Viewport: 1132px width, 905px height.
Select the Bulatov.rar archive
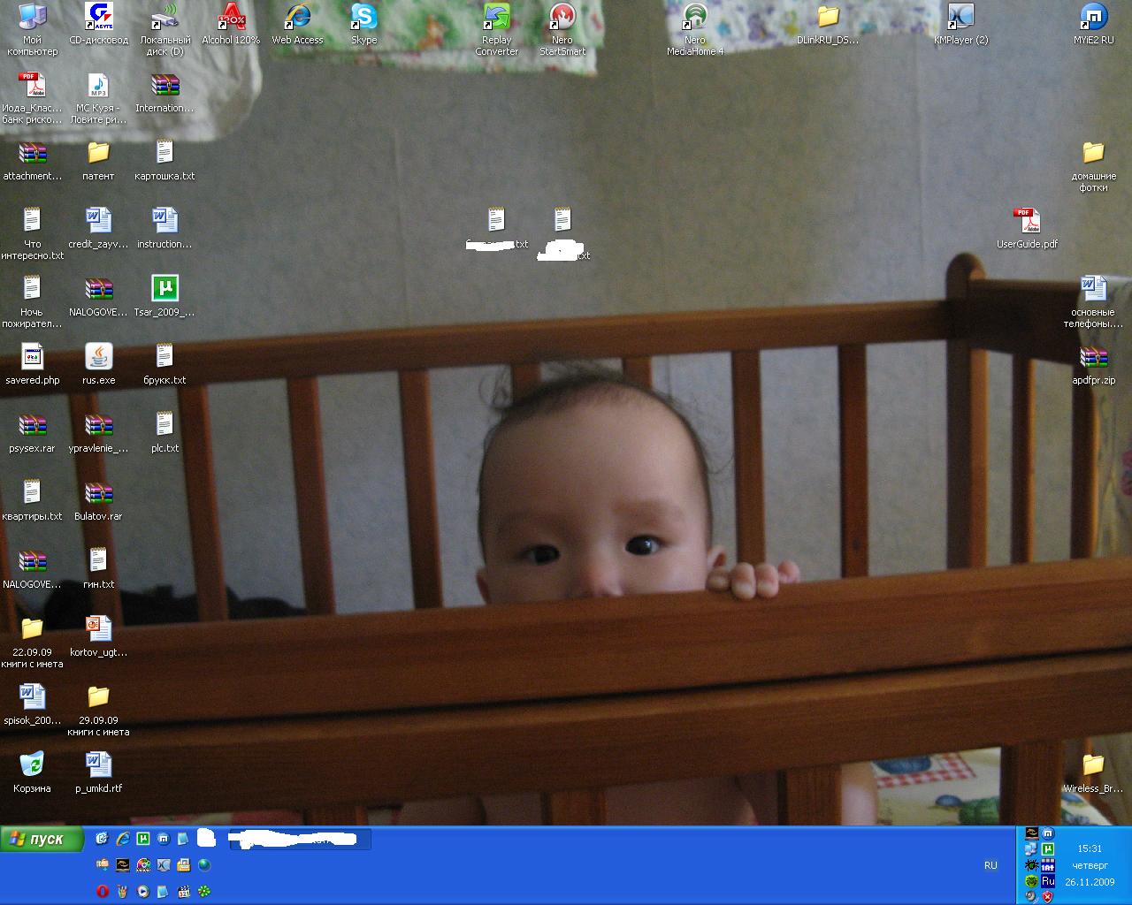pyautogui.click(x=98, y=495)
